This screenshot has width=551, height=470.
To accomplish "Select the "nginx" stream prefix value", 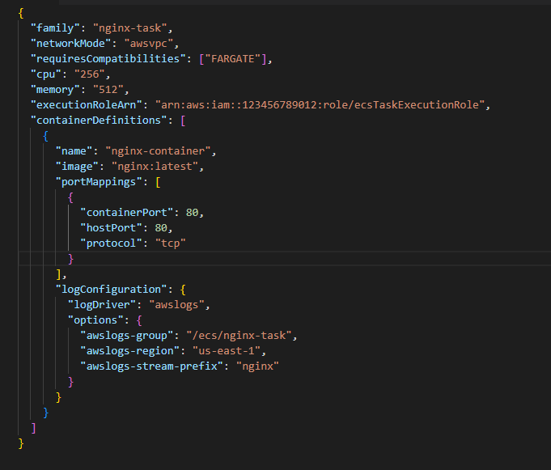I will pyautogui.click(x=257, y=366).
